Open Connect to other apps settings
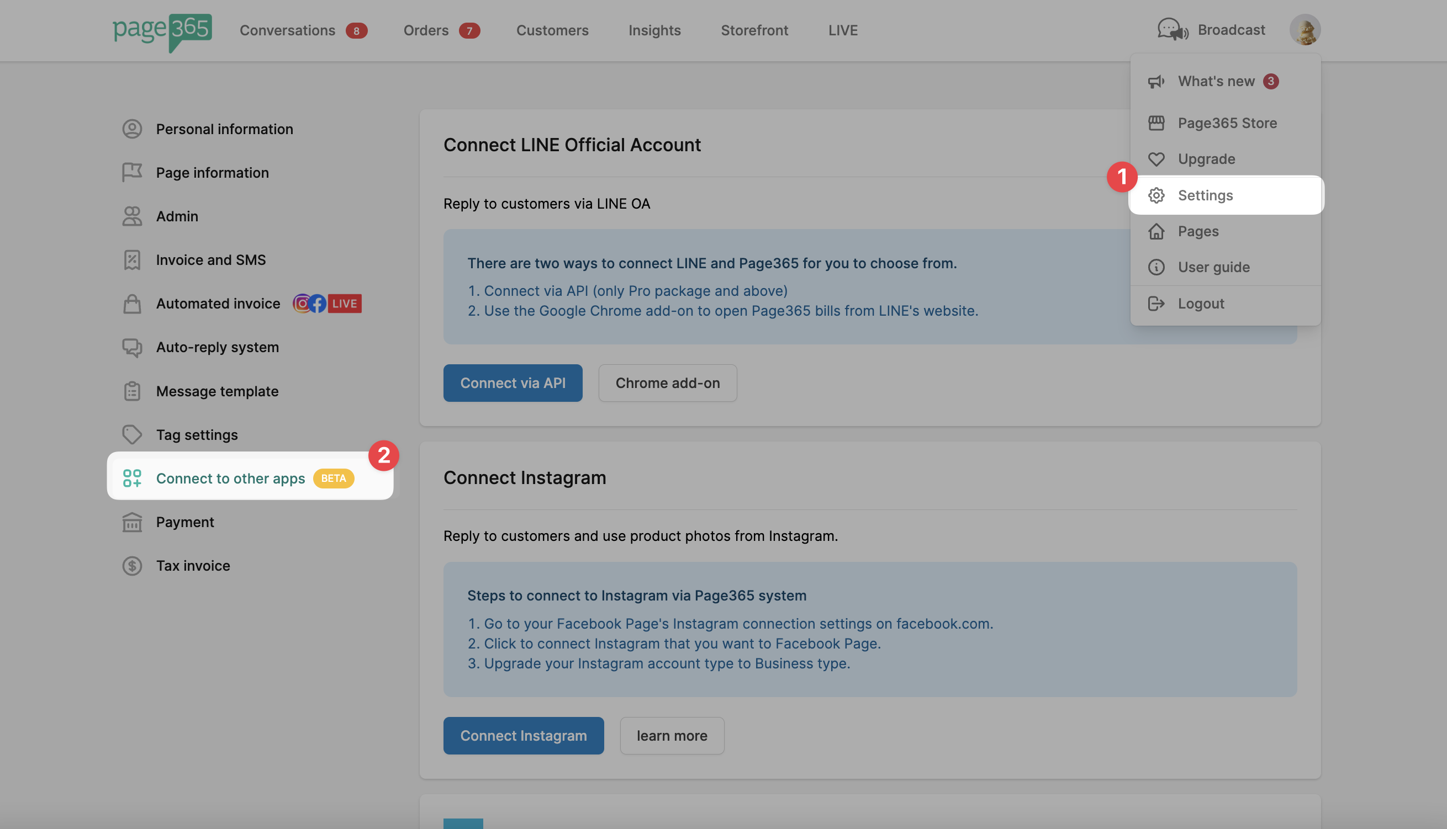The height and width of the screenshot is (829, 1447). click(230, 479)
